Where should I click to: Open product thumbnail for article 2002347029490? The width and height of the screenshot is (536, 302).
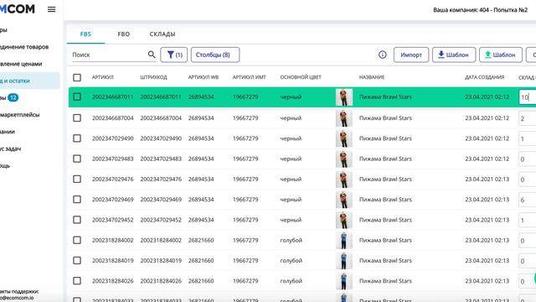[x=344, y=138]
